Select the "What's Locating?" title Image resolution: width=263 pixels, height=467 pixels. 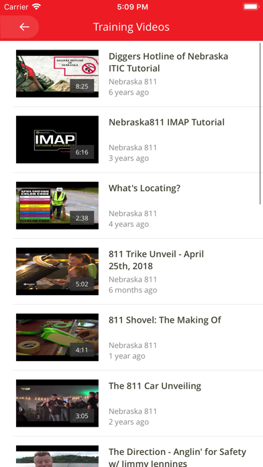coord(144,189)
